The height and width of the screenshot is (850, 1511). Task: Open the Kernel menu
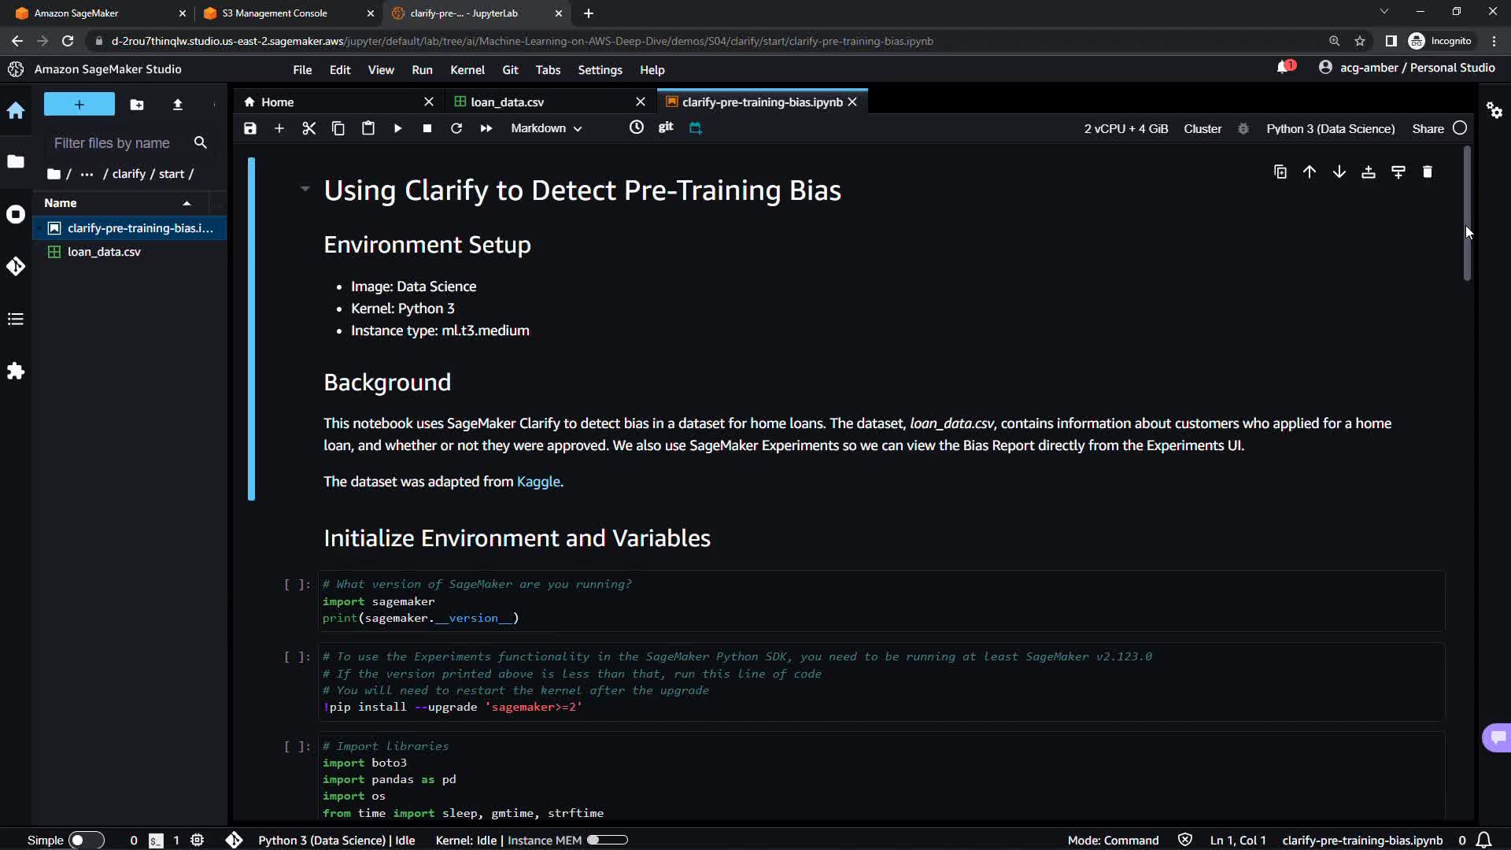467,70
